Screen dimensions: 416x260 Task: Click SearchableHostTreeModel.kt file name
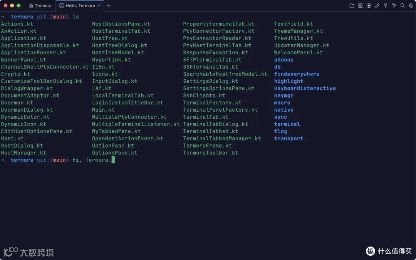coord(225,74)
